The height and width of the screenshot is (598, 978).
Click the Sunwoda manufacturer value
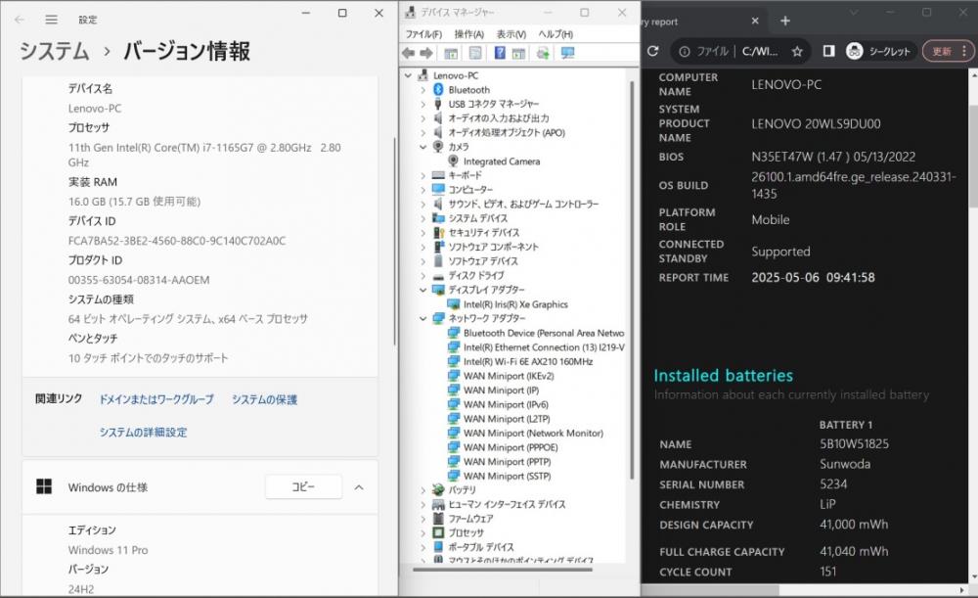(845, 464)
